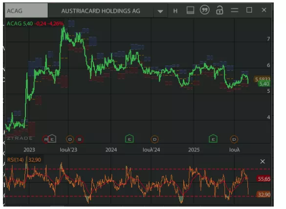Toggle the padlock link icon

[220, 10]
